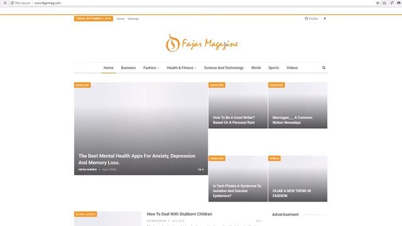Screen dimensions: 402x226
Task: Click the camera extension icon in browser toolbar
Action: coord(384,3)
